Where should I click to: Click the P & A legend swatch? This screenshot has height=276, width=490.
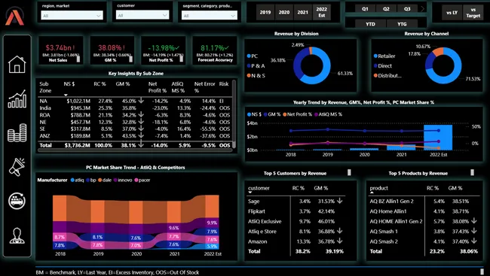(249, 65)
